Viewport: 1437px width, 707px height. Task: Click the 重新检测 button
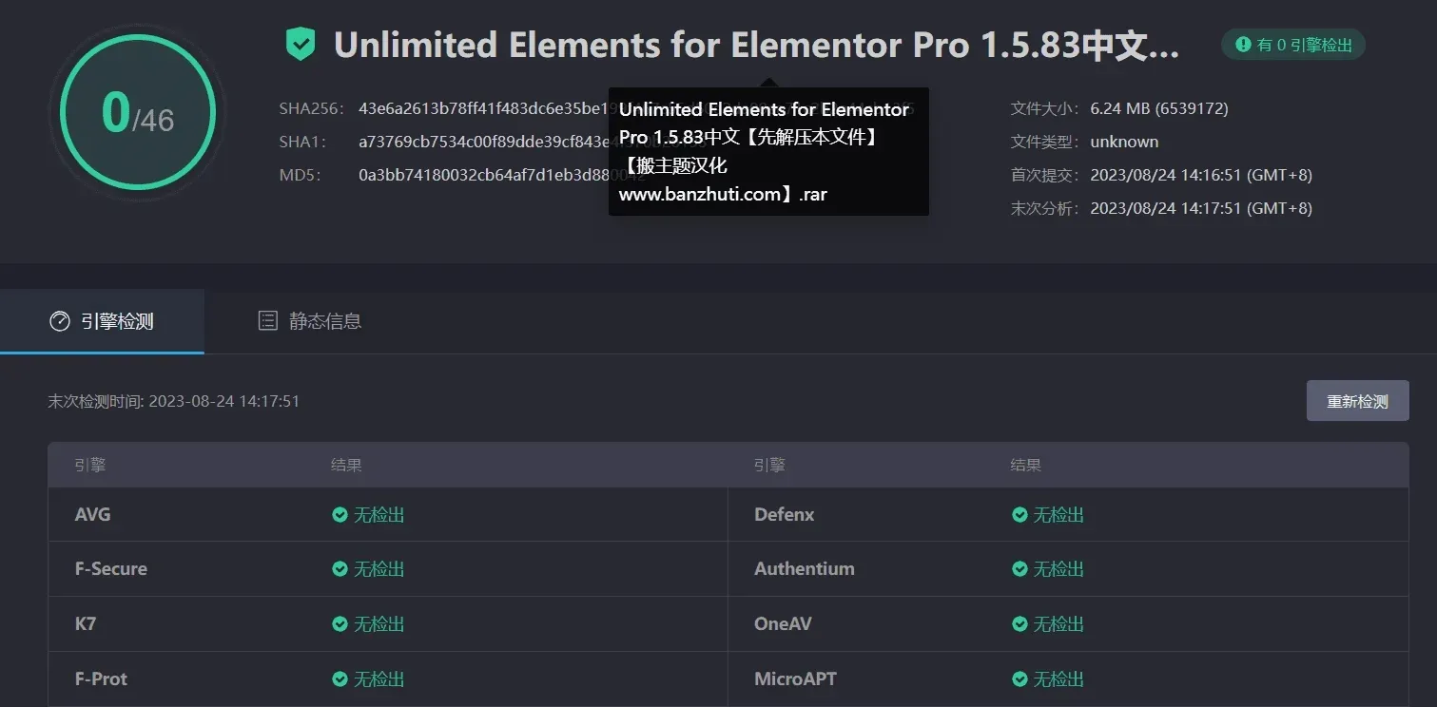[x=1357, y=401]
